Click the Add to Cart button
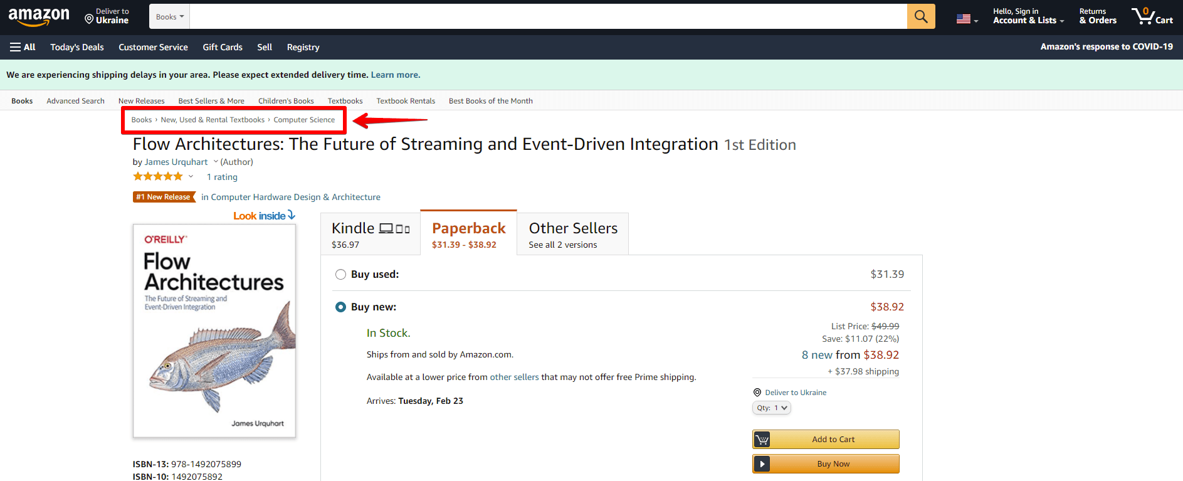This screenshot has height=481, width=1183. tap(826, 439)
